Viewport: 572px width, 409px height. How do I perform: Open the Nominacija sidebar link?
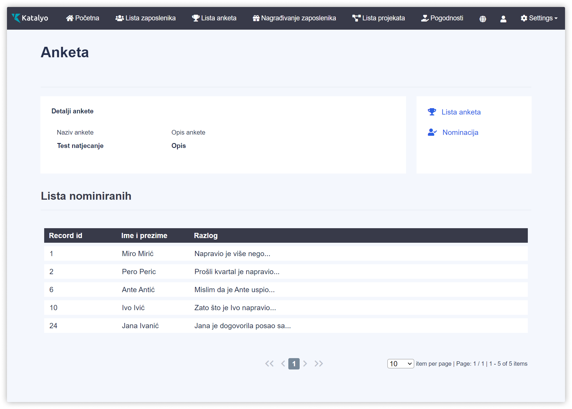coord(460,132)
